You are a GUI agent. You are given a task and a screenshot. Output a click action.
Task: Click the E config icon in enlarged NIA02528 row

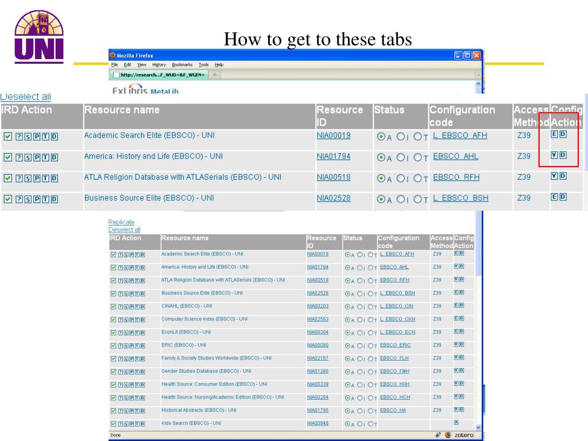554,196
